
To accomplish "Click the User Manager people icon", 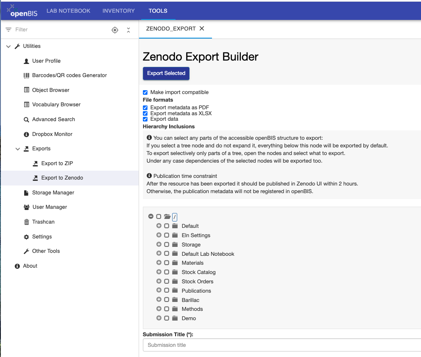I will pyautogui.click(x=26, y=207).
